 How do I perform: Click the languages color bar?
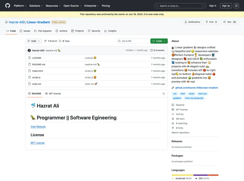(x=195, y=175)
